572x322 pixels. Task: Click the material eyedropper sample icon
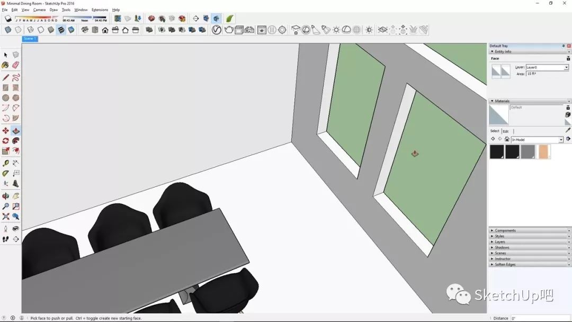pos(568,130)
